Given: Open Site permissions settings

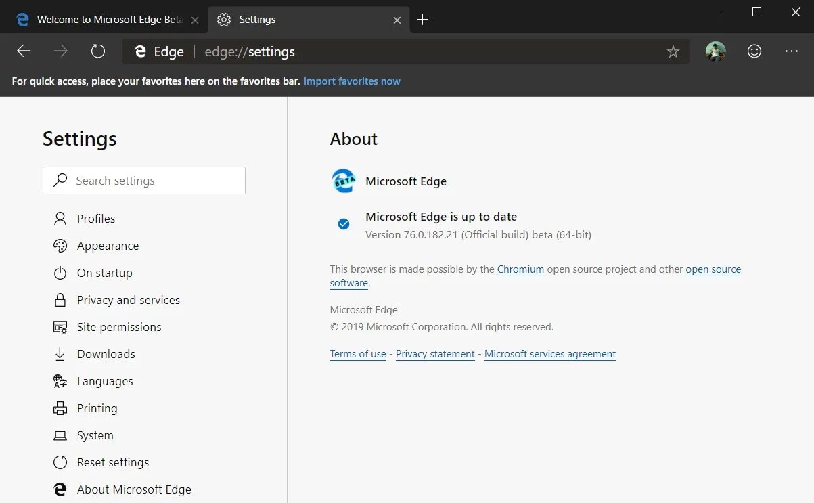Looking at the screenshot, I should pos(118,327).
